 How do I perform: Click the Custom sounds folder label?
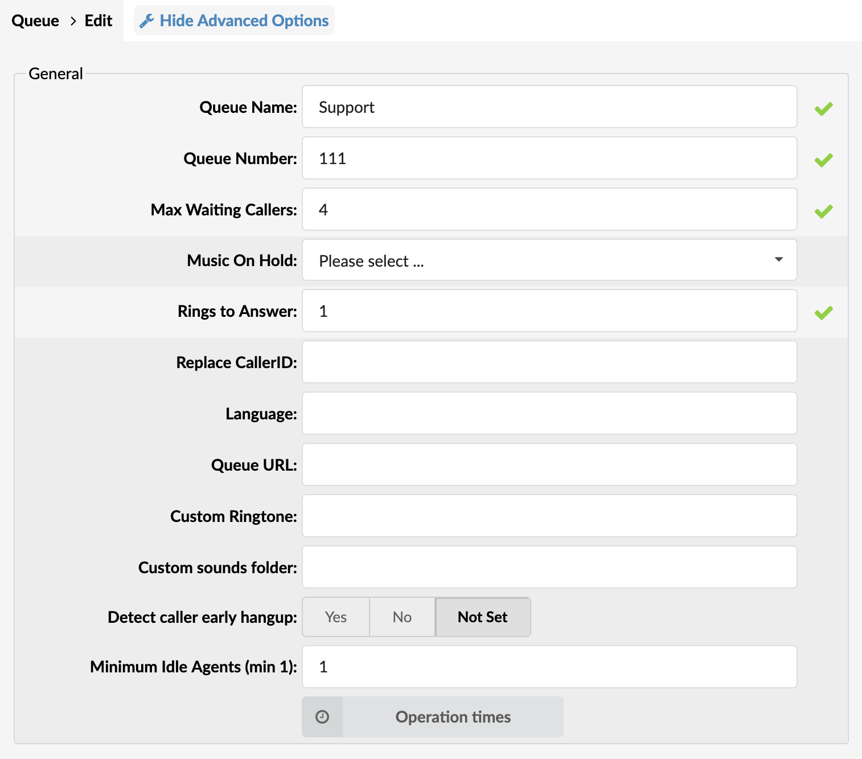tap(217, 568)
